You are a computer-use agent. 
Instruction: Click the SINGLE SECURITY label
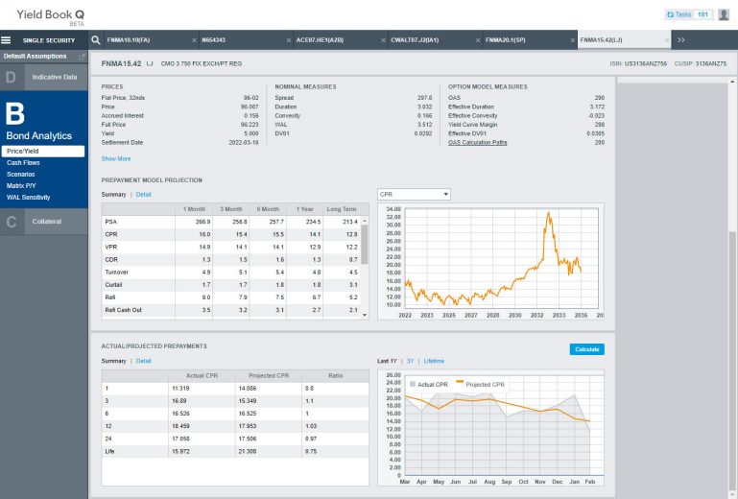(49, 40)
